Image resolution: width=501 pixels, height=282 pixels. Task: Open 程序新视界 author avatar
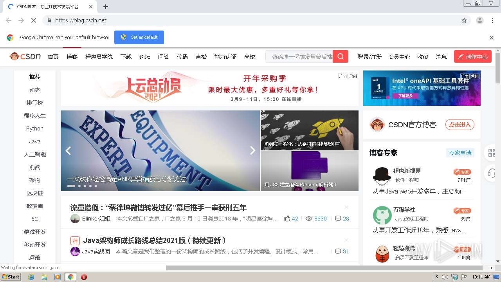tap(382, 176)
